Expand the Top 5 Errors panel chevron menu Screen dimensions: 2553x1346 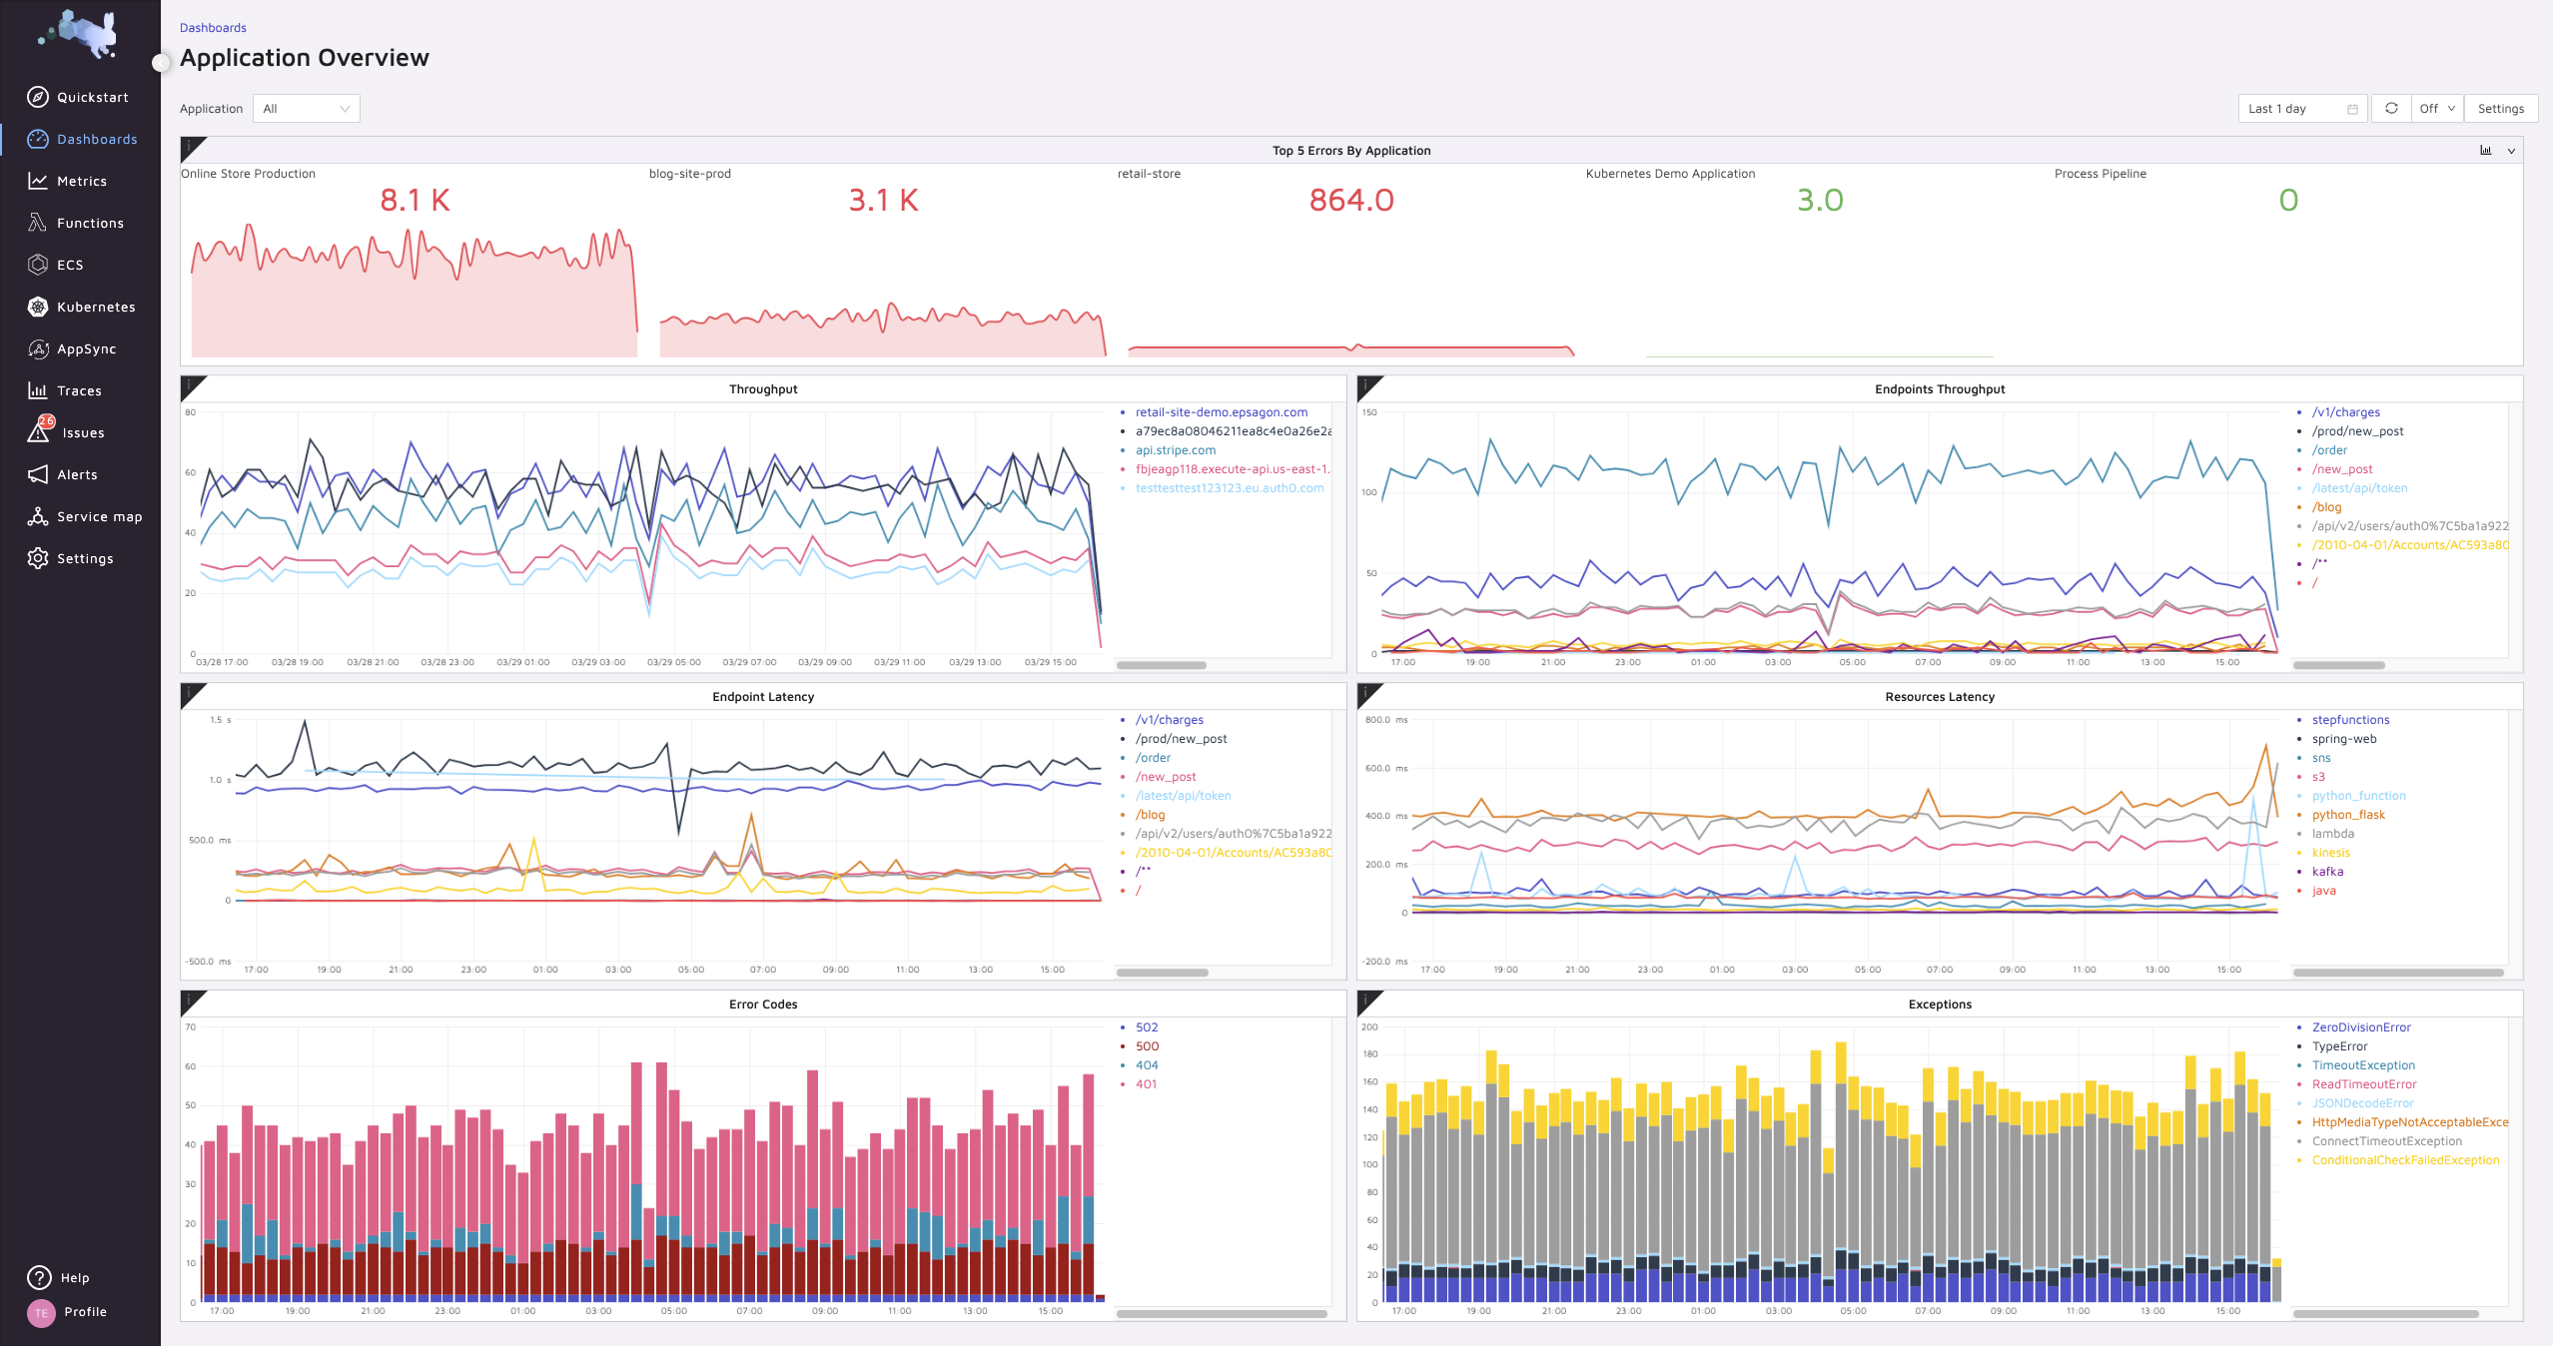pyautogui.click(x=2511, y=151)
